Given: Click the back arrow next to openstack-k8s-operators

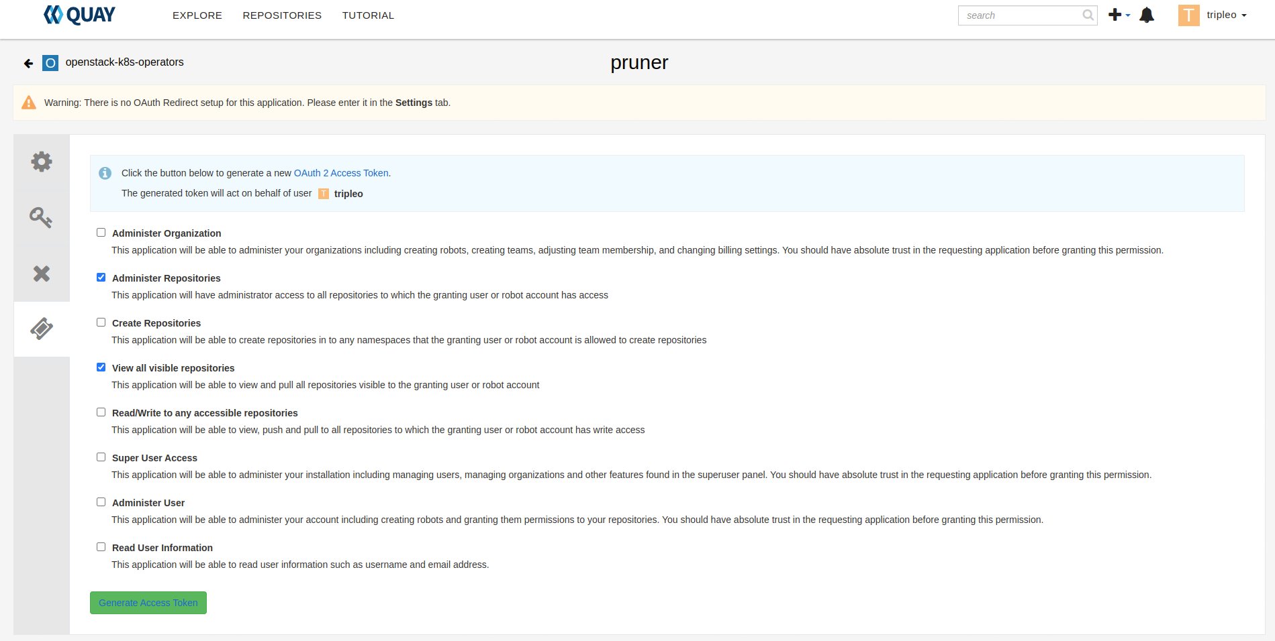Looking at the screenshot, I should (28, 62).
